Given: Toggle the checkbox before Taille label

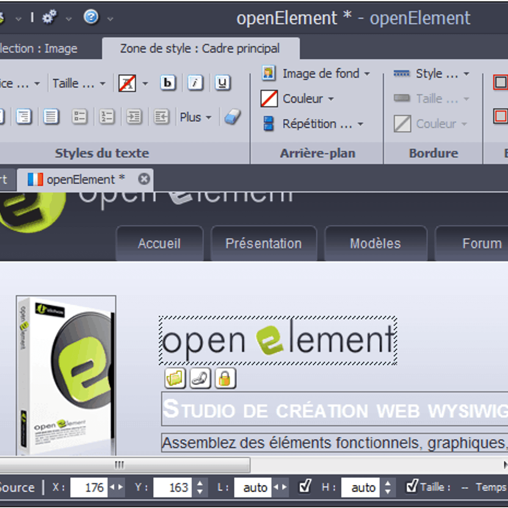Looking at the screenshot, I should pos(411,486).
